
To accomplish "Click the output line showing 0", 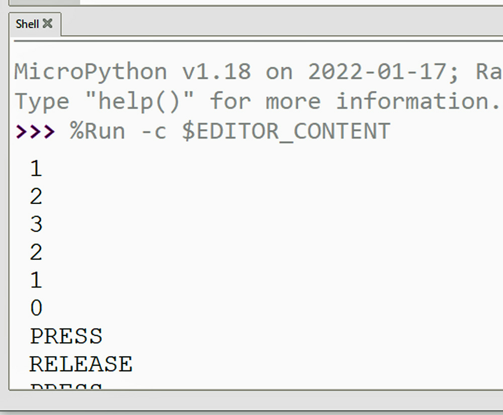I will tap(36, 308).
